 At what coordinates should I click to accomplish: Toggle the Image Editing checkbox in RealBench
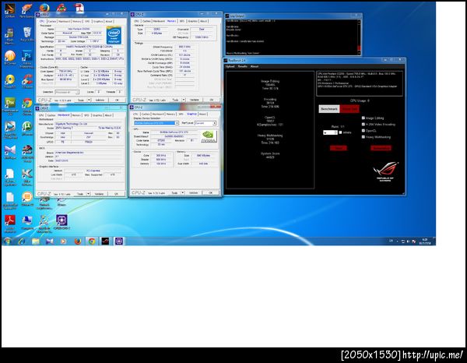363,118
